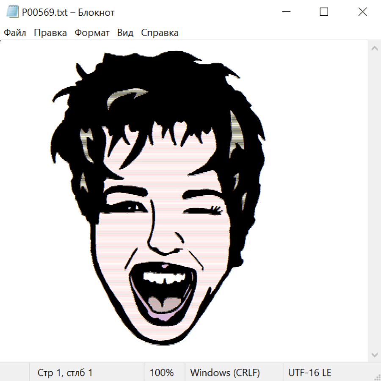381x381 pixels.
Task: Click the Notepad icon in title bar
Action: pyautogui.click(x=12, y=12)
